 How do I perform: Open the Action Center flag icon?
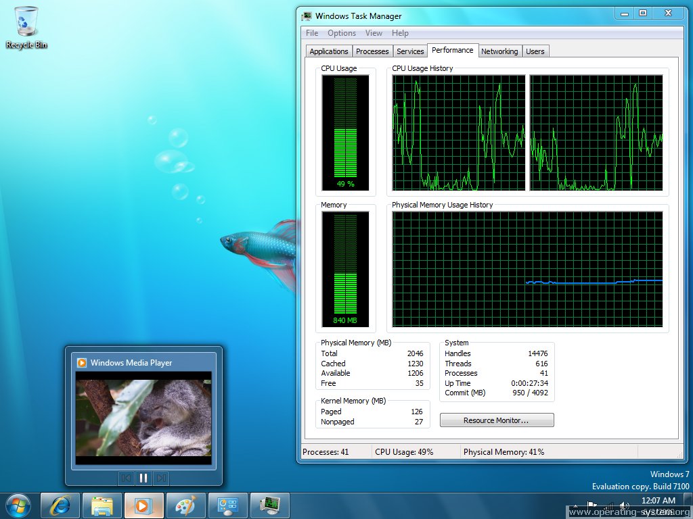[591, 505]
